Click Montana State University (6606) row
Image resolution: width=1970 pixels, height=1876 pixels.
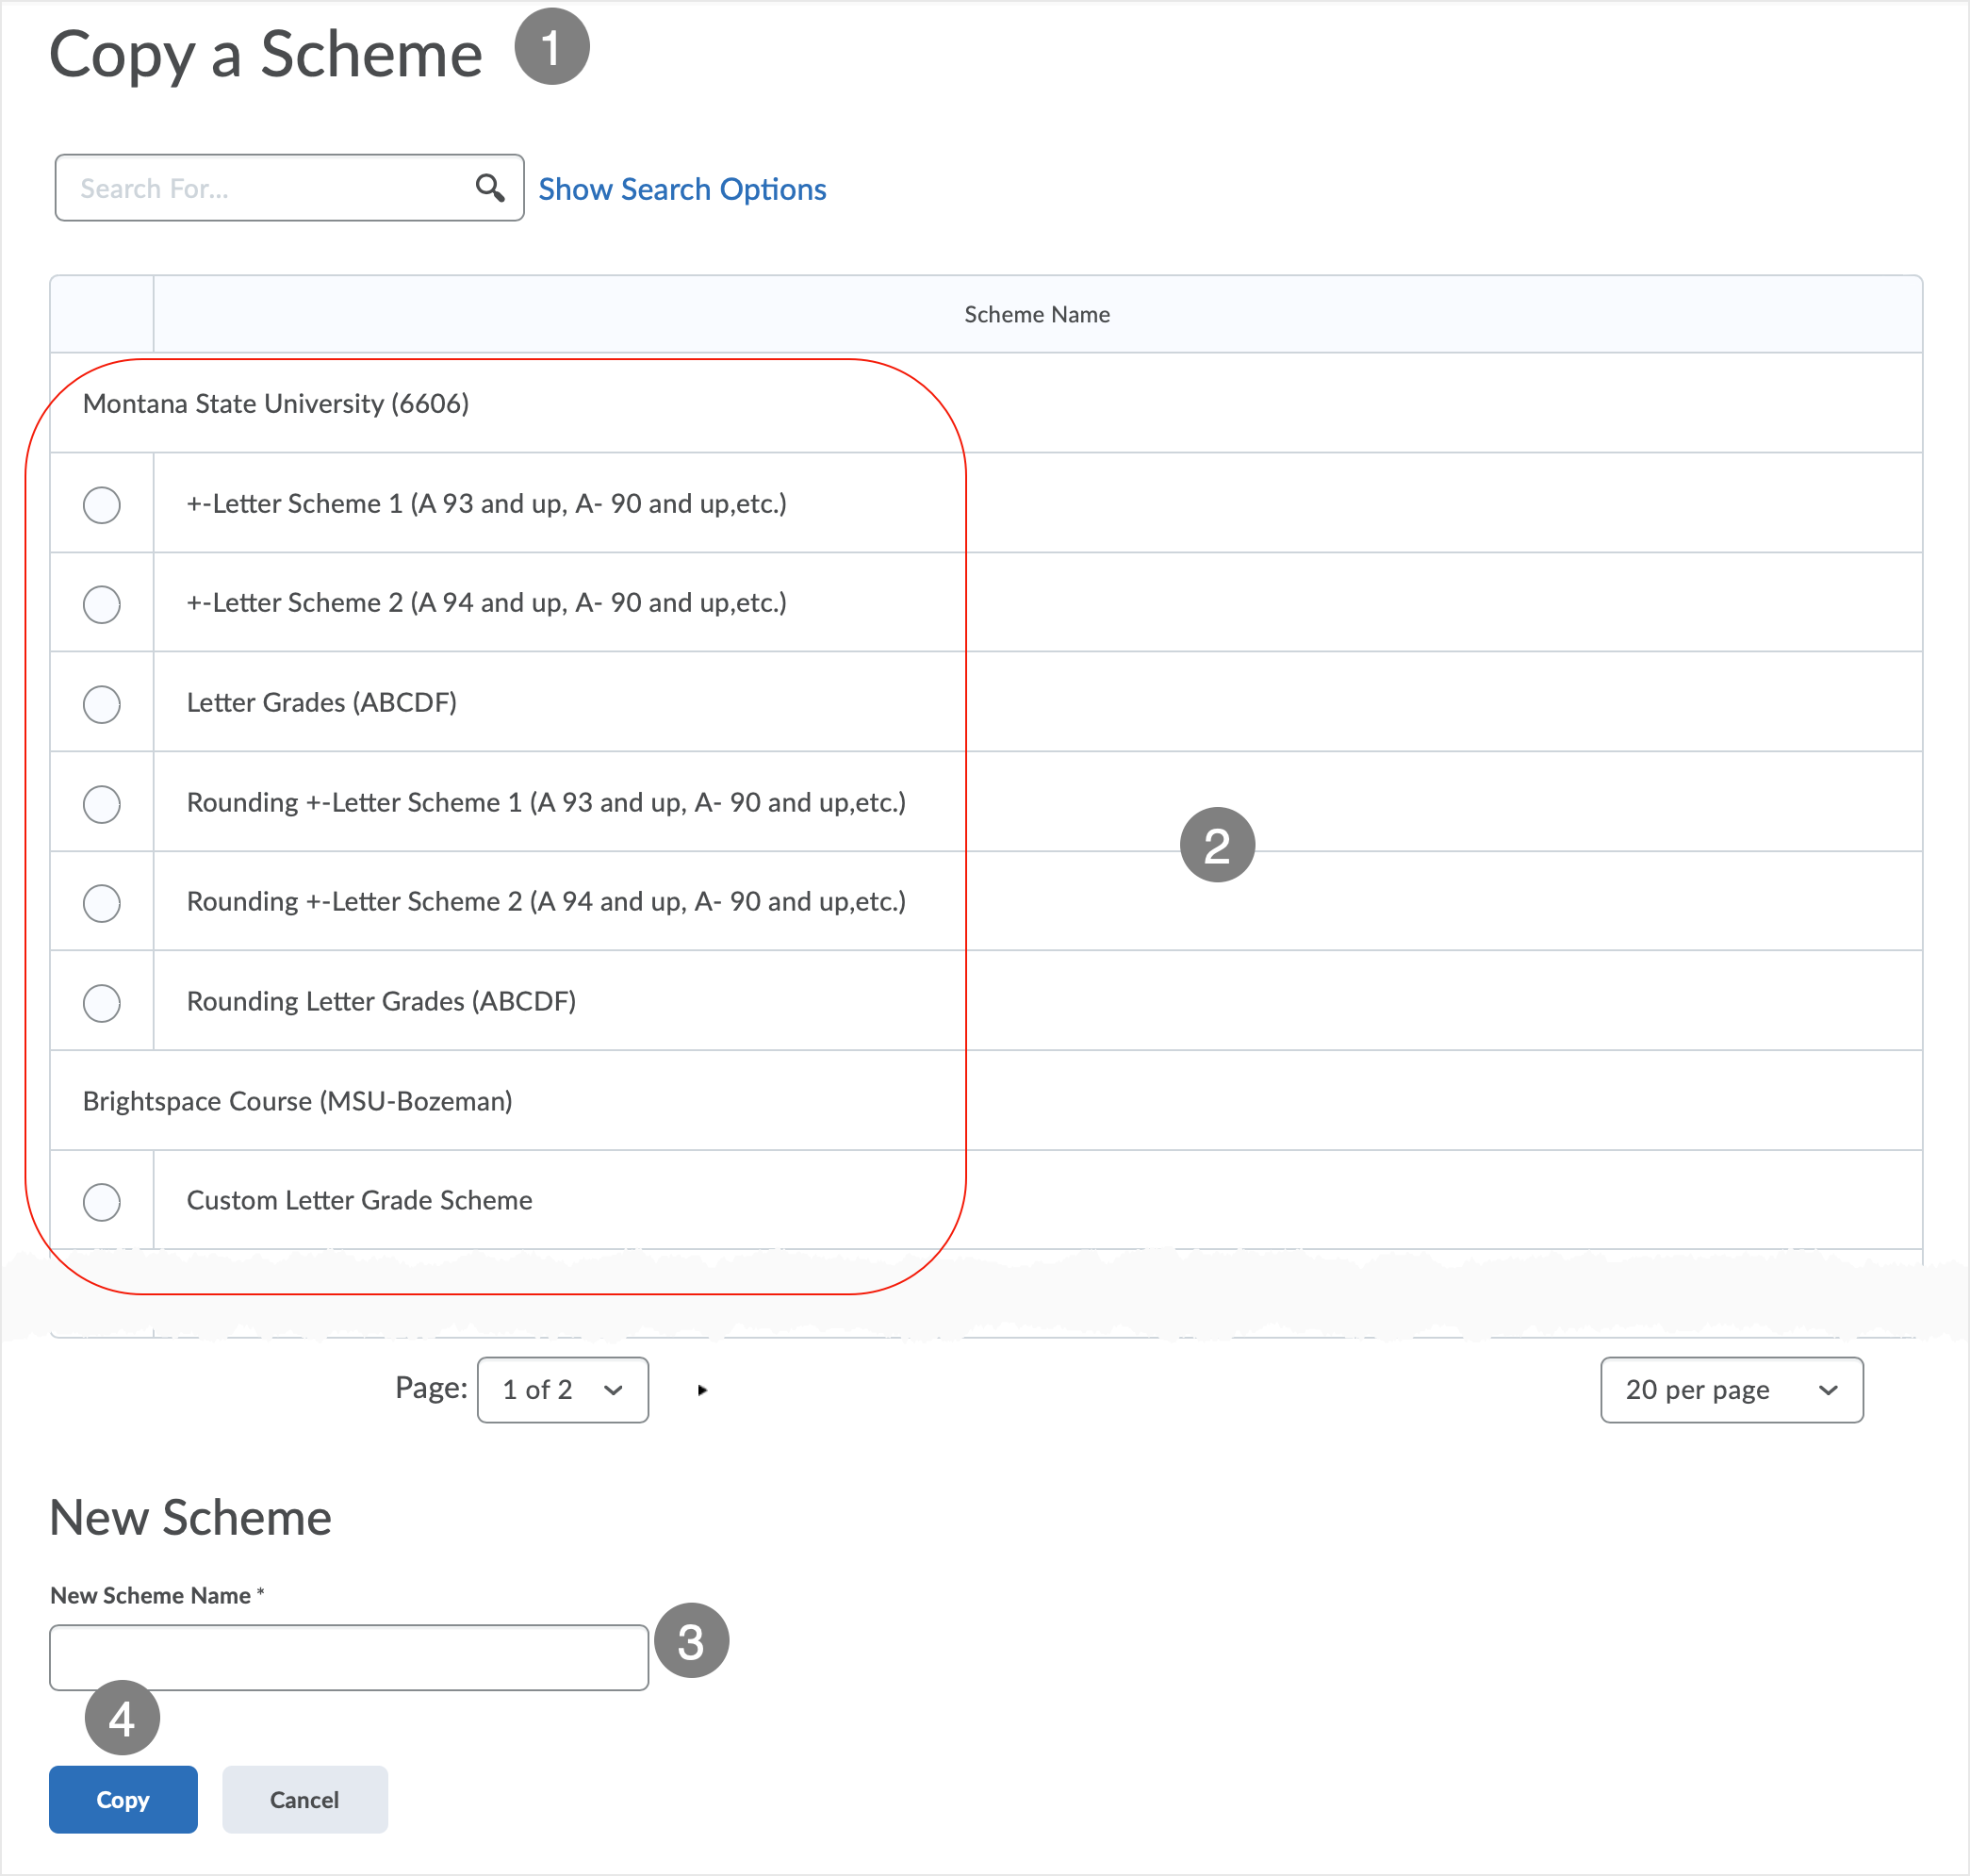986,403
